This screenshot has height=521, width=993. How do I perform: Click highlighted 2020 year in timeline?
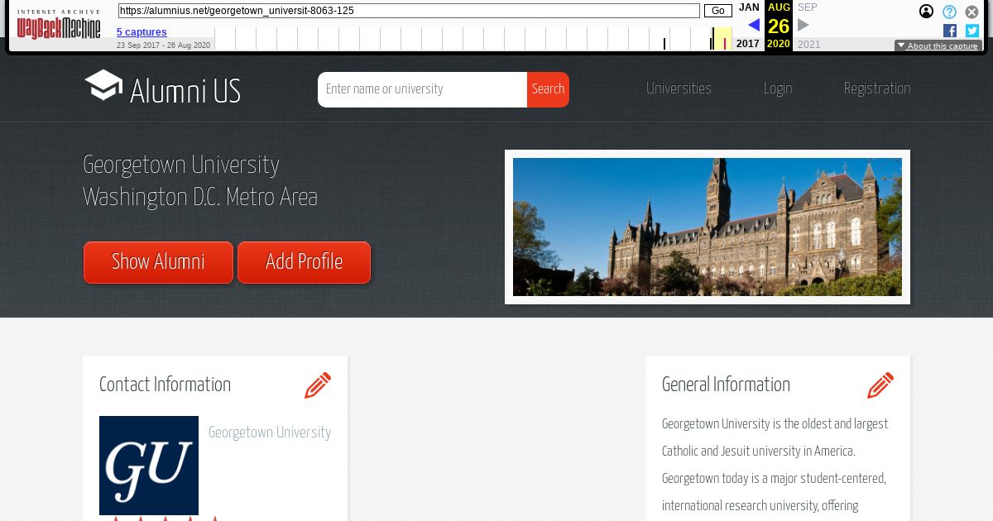779,44
